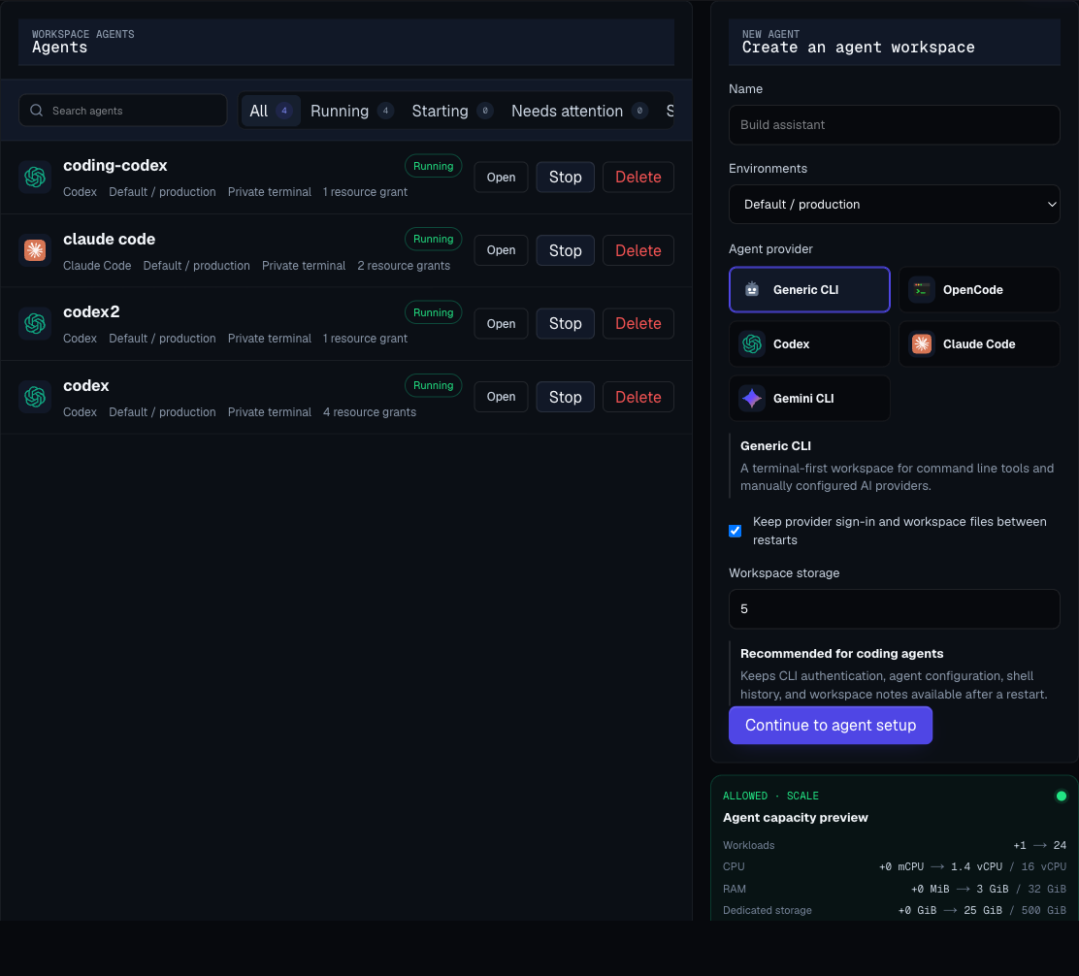Stop the claude code agent
Viewport: 1079px width, 976px height.
[565, 250]
